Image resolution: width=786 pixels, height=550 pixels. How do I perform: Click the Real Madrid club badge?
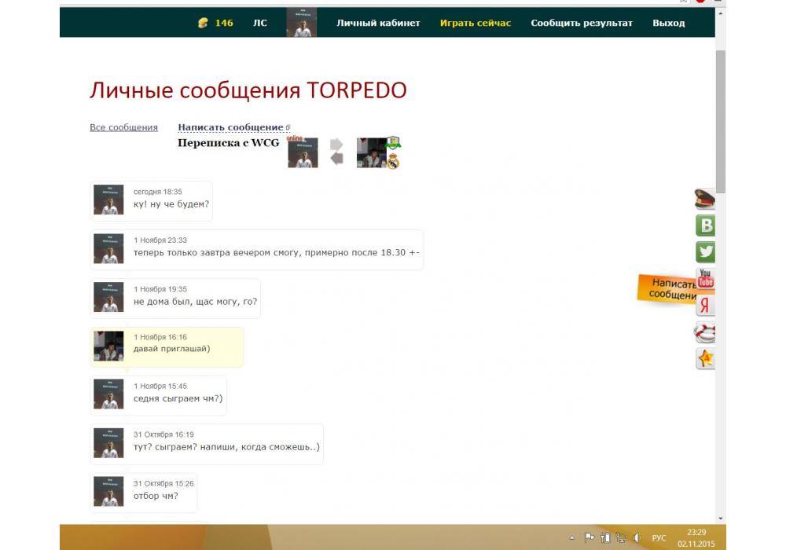393,162
